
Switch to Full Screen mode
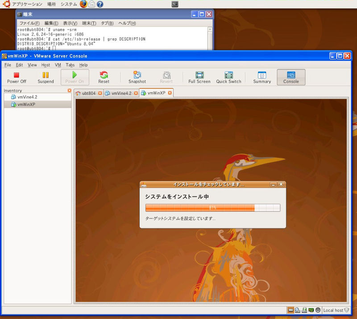[199, 78]
